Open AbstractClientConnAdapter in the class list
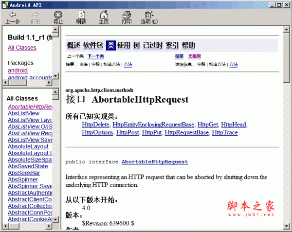The width and height of the screenshot is (292, 232). coord(30,199)
